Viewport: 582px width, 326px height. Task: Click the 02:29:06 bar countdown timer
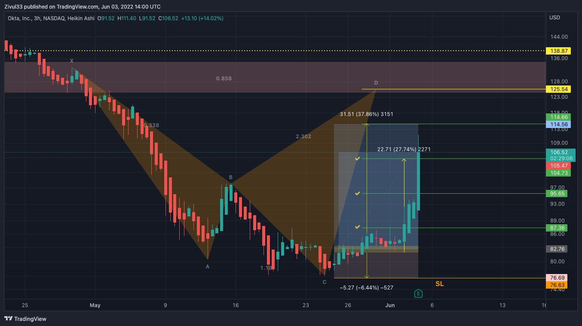pos(560,158)
